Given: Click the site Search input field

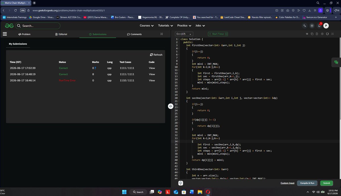Looking at the screenshot, I should click(x=38, y=26).
